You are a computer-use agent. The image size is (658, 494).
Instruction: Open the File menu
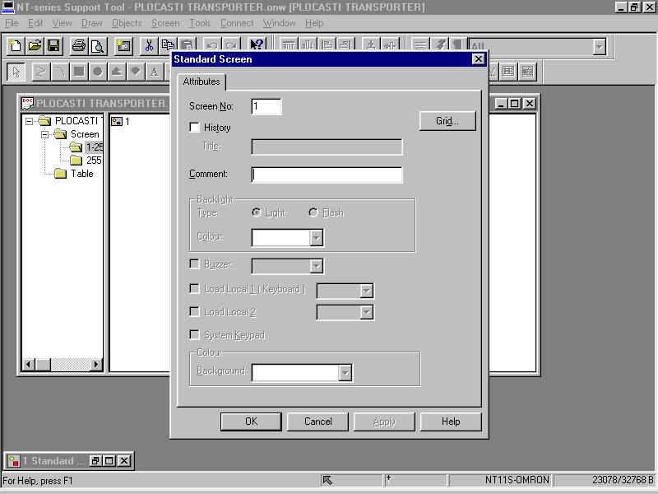pos(12,23)
